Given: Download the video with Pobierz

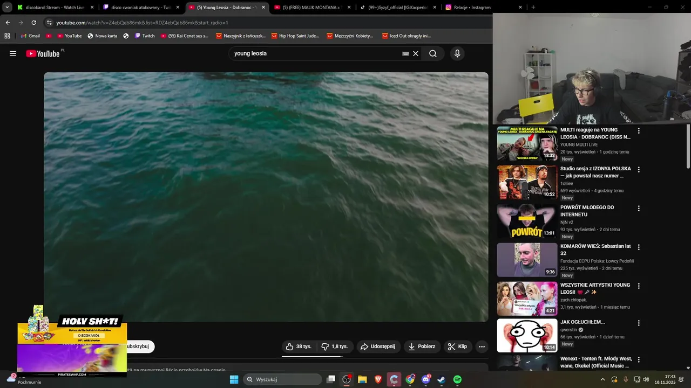Looking at the screenshot, I should click(422, 347).
